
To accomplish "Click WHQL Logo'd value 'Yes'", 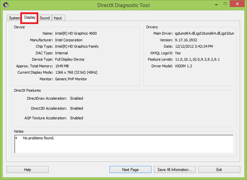I will [178, 53].
